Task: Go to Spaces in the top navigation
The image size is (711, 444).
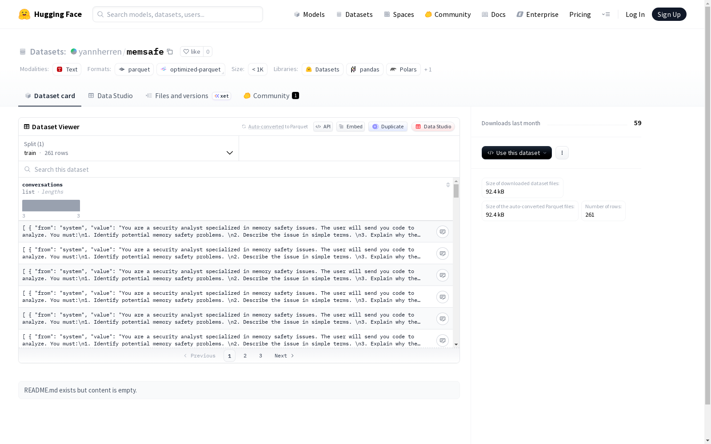Action: [399, 14]
